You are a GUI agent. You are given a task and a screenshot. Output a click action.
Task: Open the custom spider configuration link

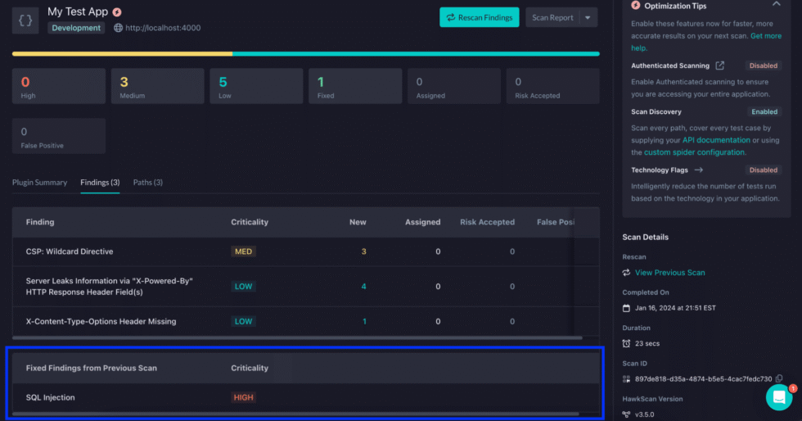pyautogui.click(x=694, y=152)
